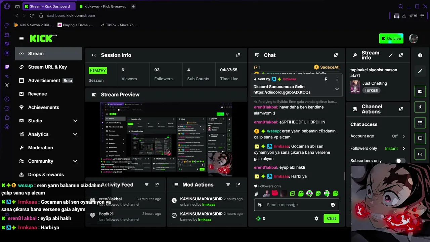Pop out the Mod Actions panel

(x=238, y=185)
